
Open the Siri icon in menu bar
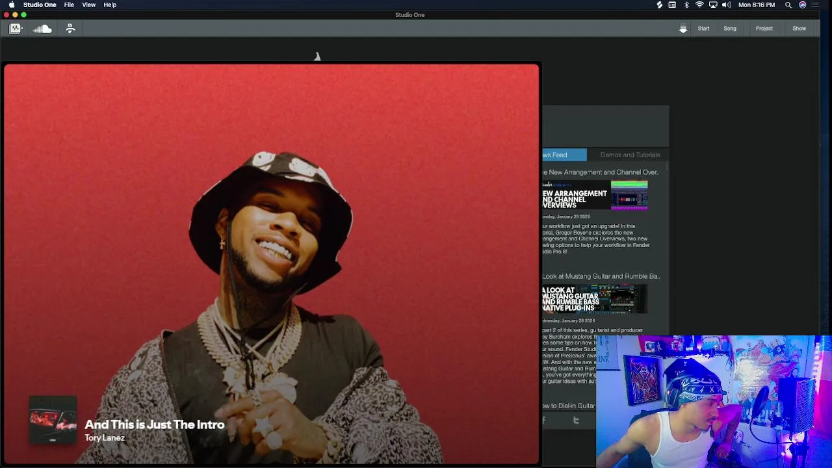coord(803,5)
